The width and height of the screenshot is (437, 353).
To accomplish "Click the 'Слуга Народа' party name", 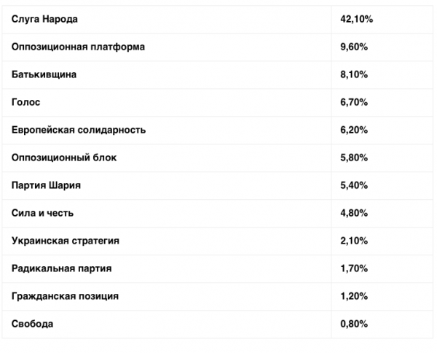I will pos(44,19).
